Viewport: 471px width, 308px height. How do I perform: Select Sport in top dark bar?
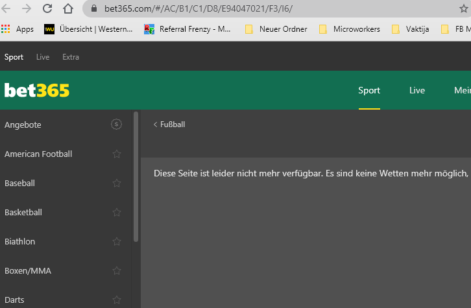point(14,57)
